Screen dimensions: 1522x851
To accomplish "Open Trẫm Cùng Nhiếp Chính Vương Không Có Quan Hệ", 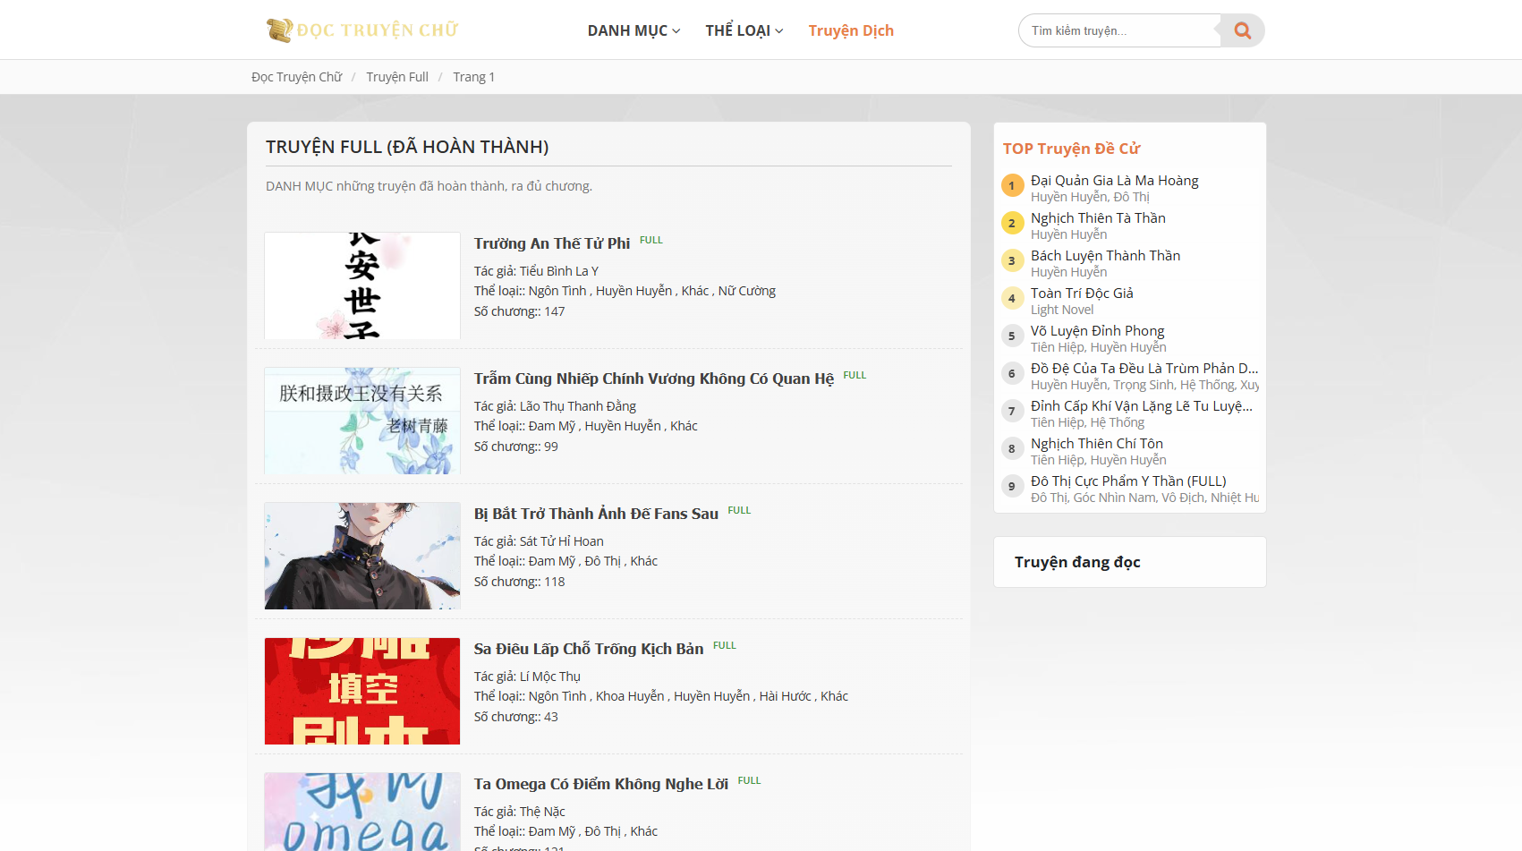I will (x=654, y=379).
